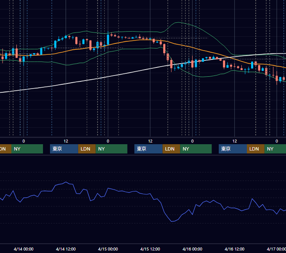This screenshot has width=286, height=253.
Task: Pick the 東京 session block on 4/16
Action: [x=233, y=149]
